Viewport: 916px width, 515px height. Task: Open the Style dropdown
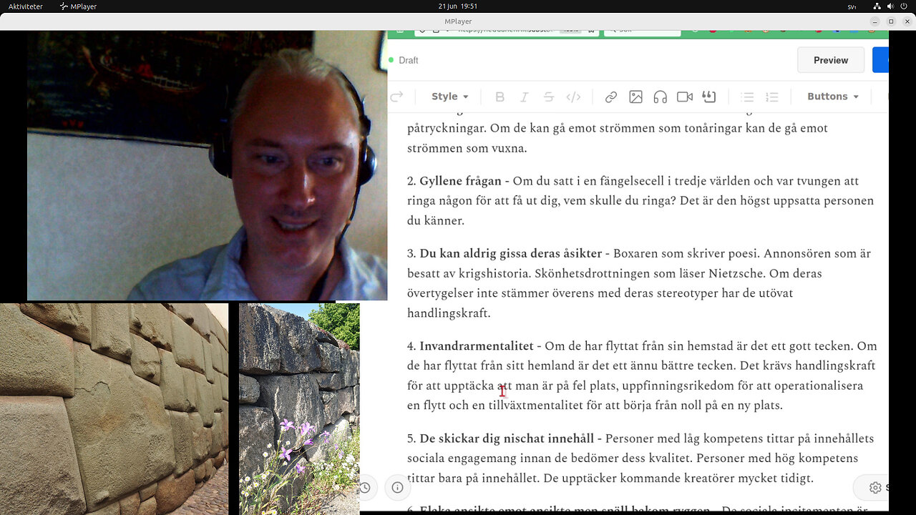(449, 97)
